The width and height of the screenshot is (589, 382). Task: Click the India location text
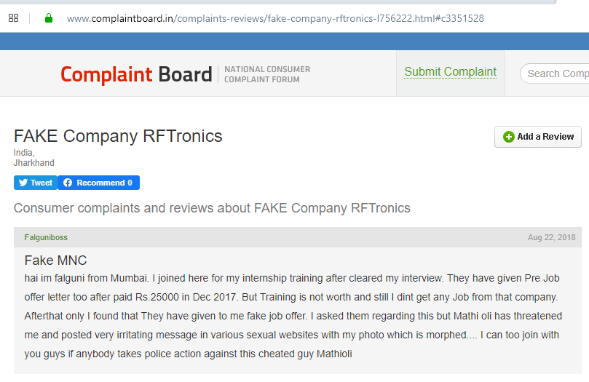click(x=24, y=153)
